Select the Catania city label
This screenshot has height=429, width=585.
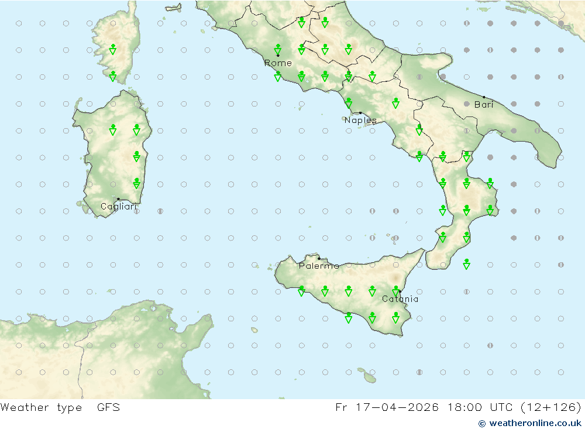(x=400, y=299)
